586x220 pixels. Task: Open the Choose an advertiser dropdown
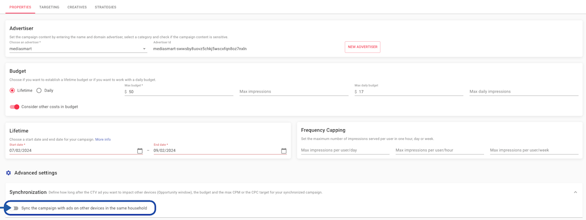78,49
